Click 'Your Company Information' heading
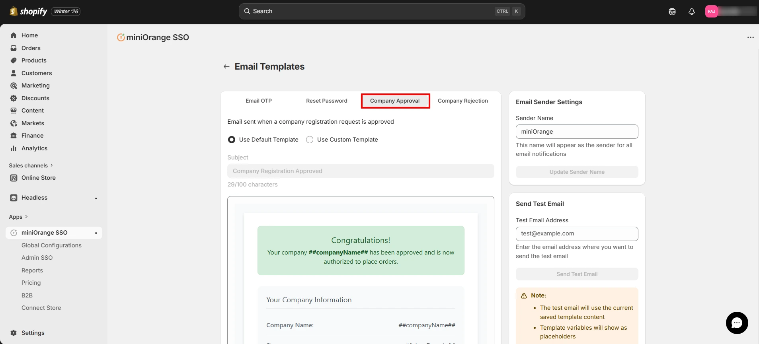 (309, 300)
